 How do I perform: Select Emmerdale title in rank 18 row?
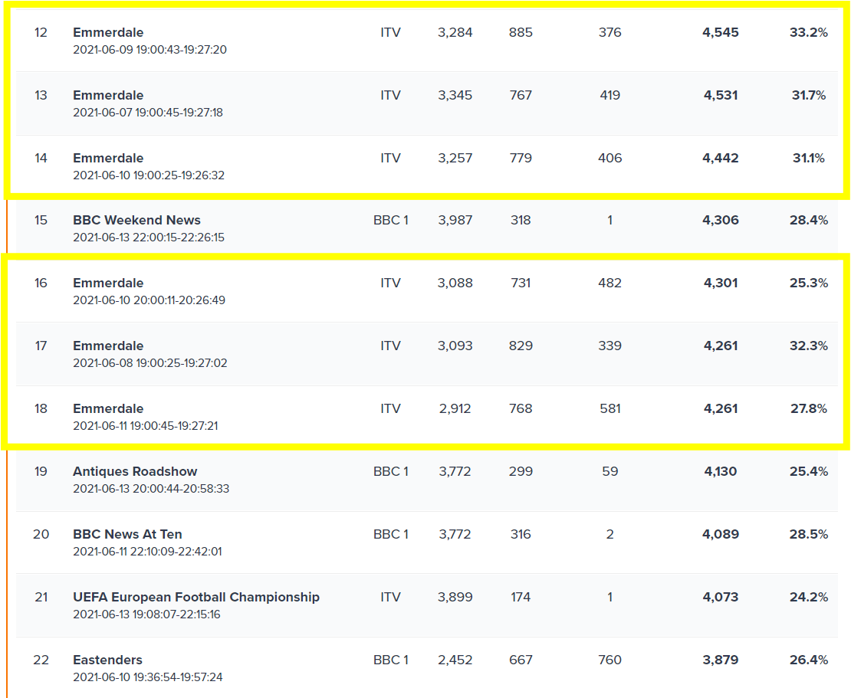(108, 409)
